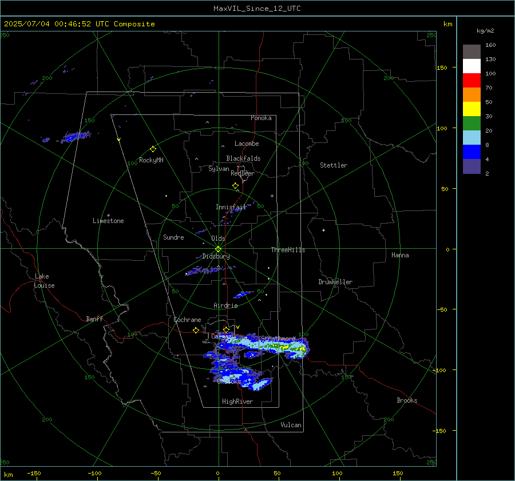Click the ThreeHills town label
This screenshot has width=515, height=481.
point(288,250)
